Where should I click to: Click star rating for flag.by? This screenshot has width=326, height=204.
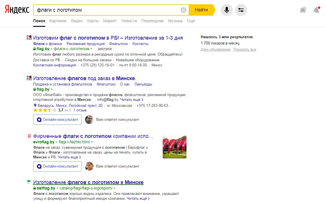click(45, 110)
